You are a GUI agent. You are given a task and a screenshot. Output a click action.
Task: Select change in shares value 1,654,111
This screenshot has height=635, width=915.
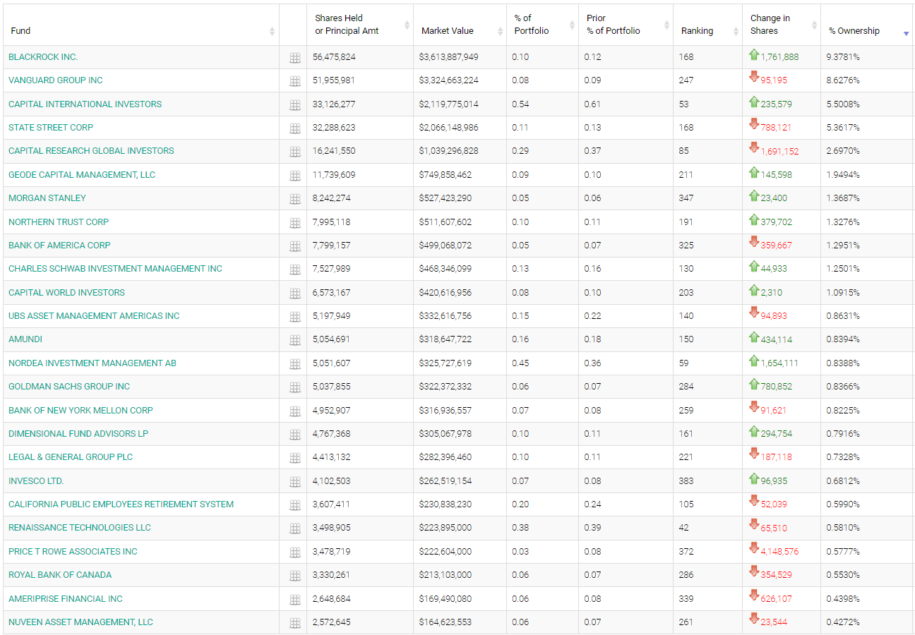779,363
